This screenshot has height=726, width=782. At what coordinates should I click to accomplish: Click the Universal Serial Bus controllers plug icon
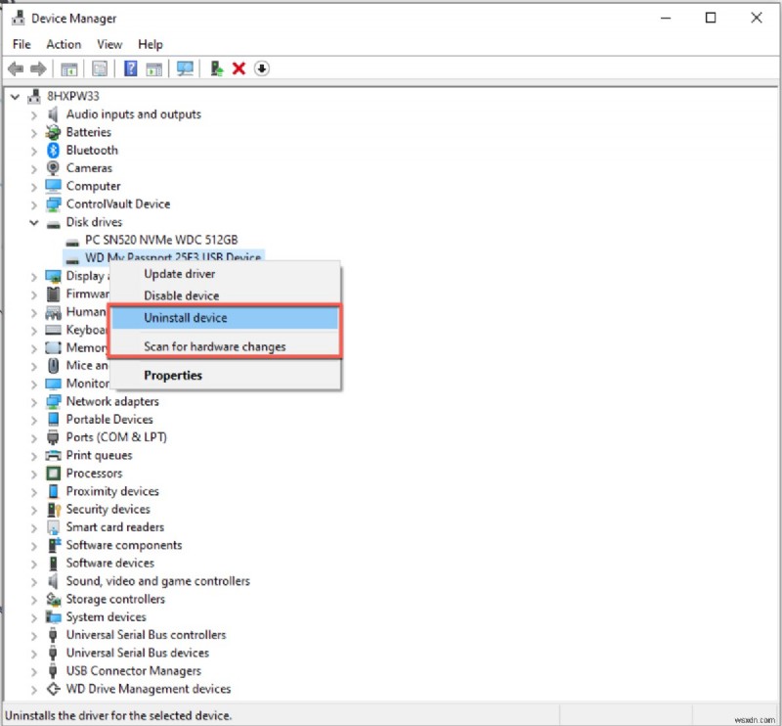tap(53, 635)
